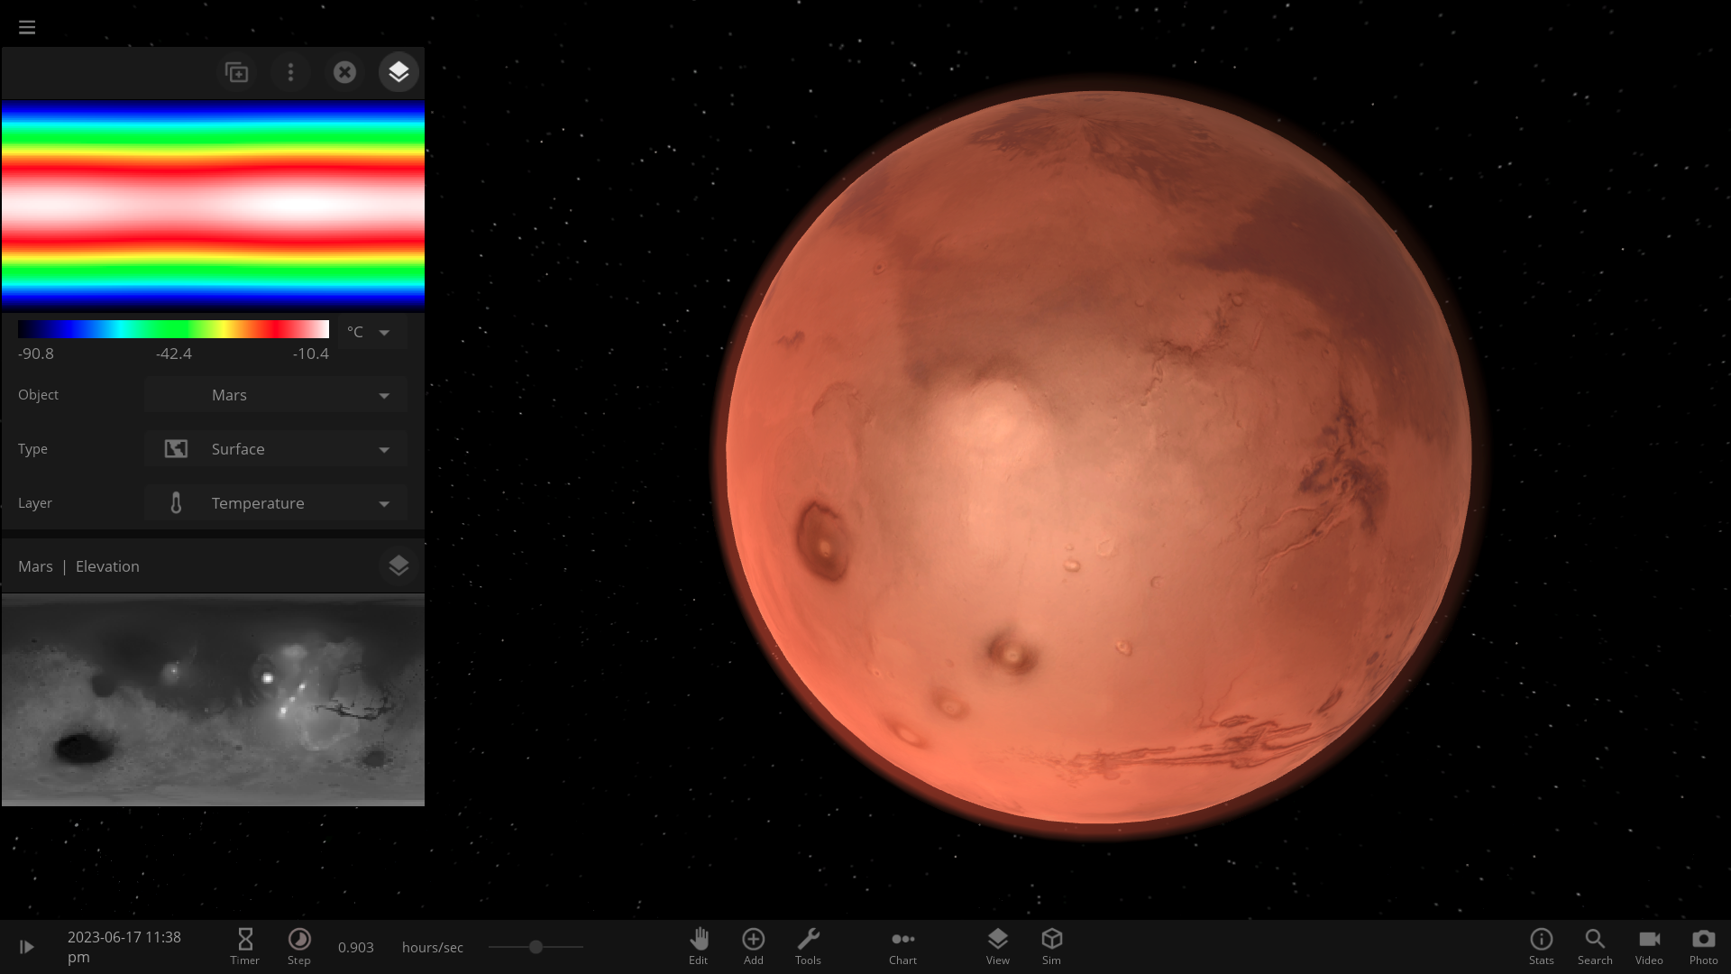Open the hamburger main menu
This screenshot has height=974, width=1731.
pos(27,27)
